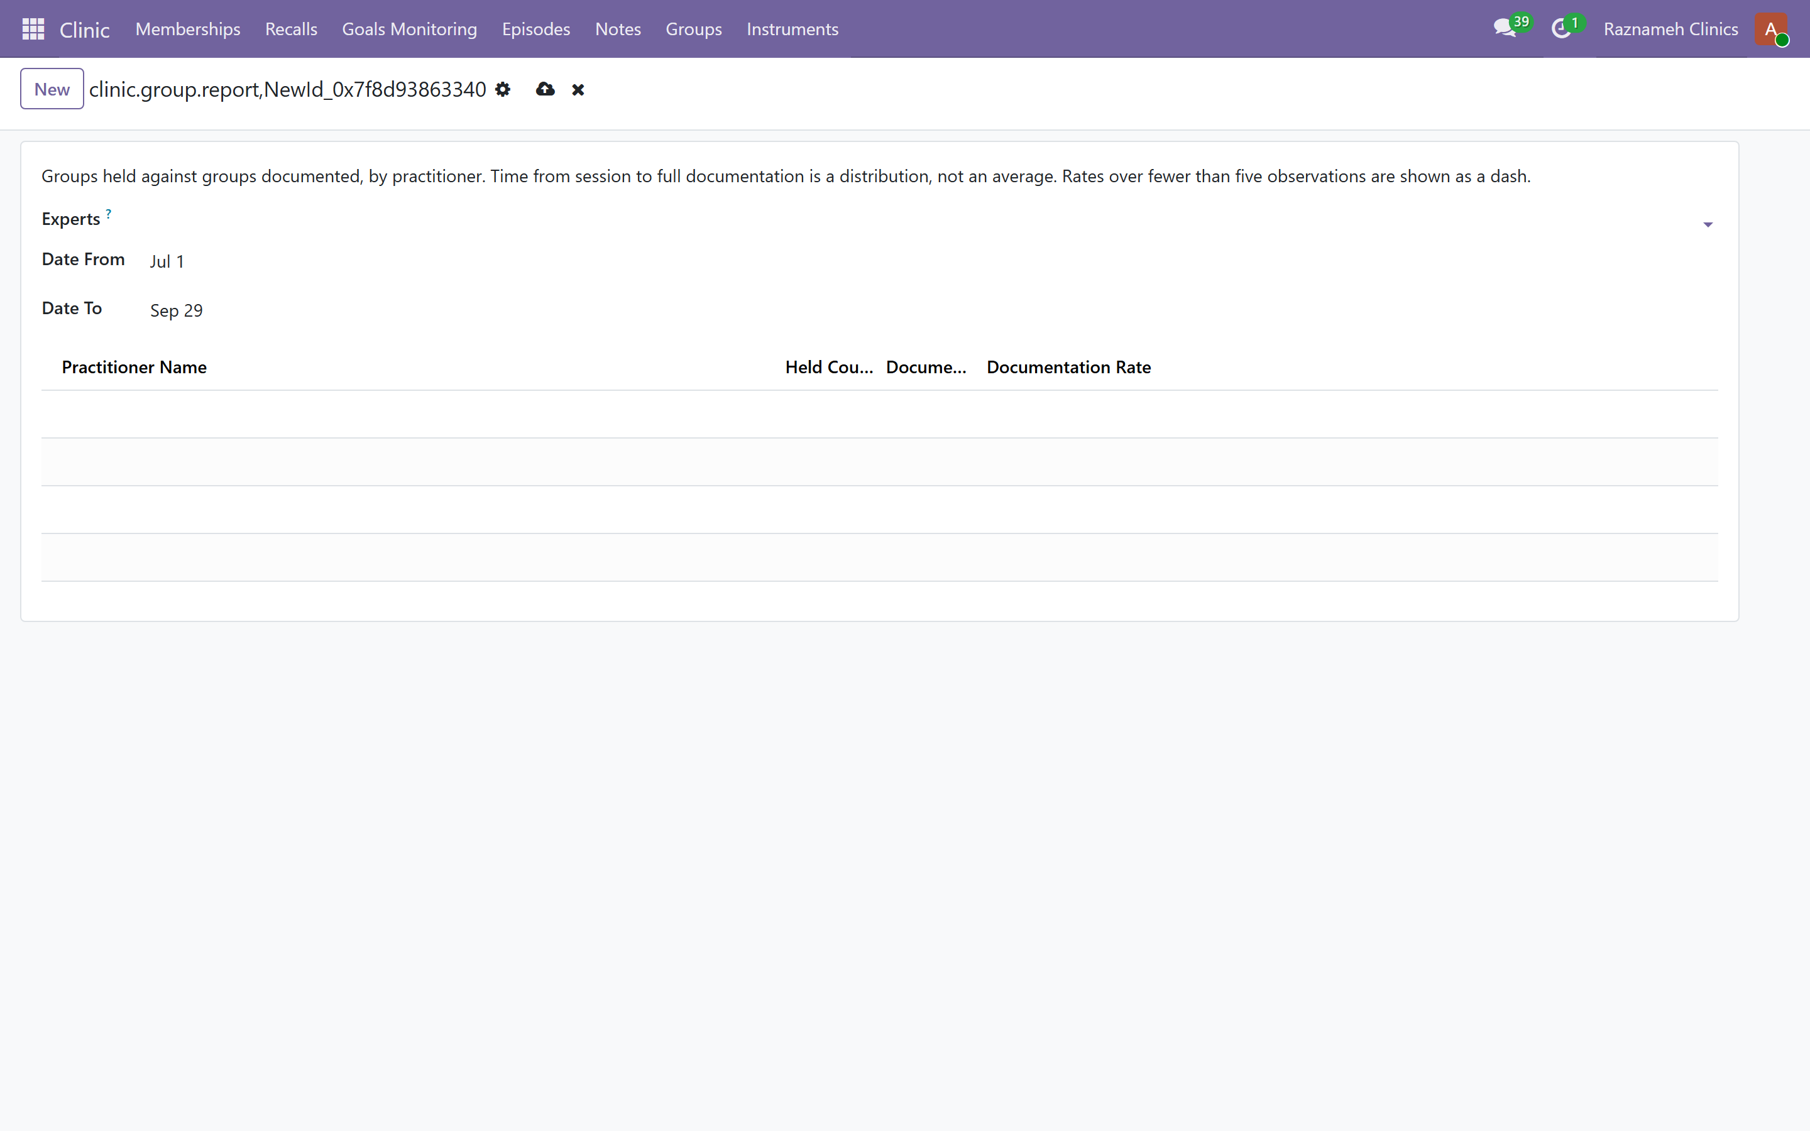
Task: Open the user avatar menu
Action: [1770, 29]
